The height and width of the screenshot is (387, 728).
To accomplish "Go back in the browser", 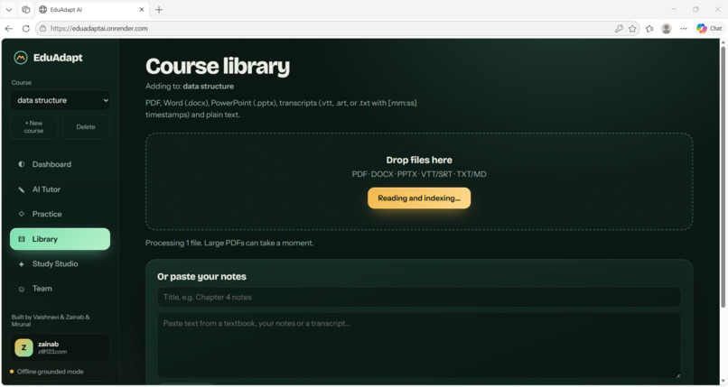I will click(x=9, y=28).
